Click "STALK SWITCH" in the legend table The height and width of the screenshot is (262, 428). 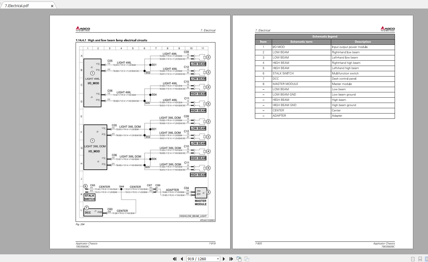(x=283, y=73)
